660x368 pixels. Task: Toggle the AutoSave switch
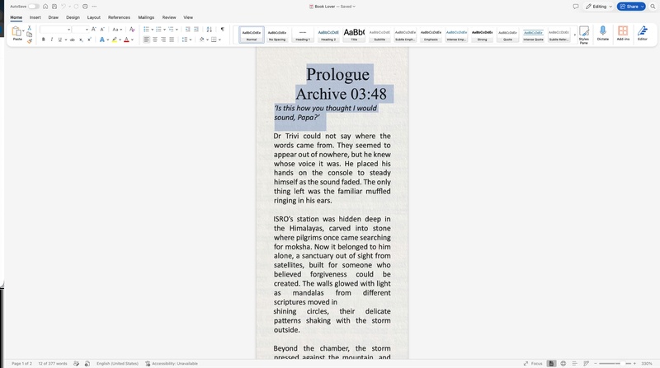(34, 7)
